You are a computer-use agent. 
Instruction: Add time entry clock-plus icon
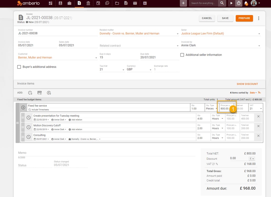(x=30, y=93)
